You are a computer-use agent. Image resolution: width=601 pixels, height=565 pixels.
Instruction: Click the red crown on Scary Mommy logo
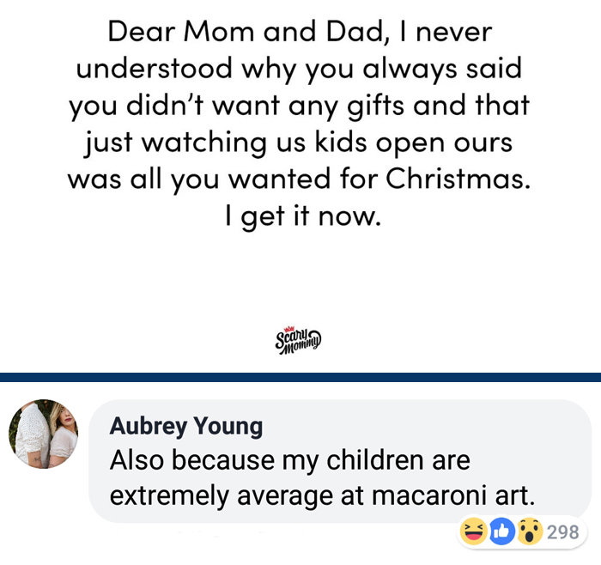pos(288,329)
